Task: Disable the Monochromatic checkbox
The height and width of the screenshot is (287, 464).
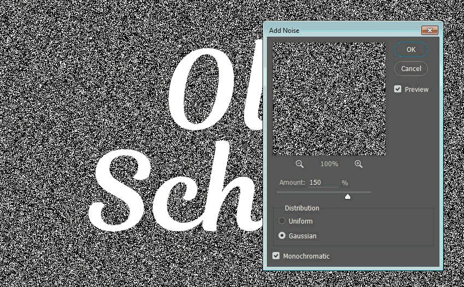Action: tap(276, 256)
